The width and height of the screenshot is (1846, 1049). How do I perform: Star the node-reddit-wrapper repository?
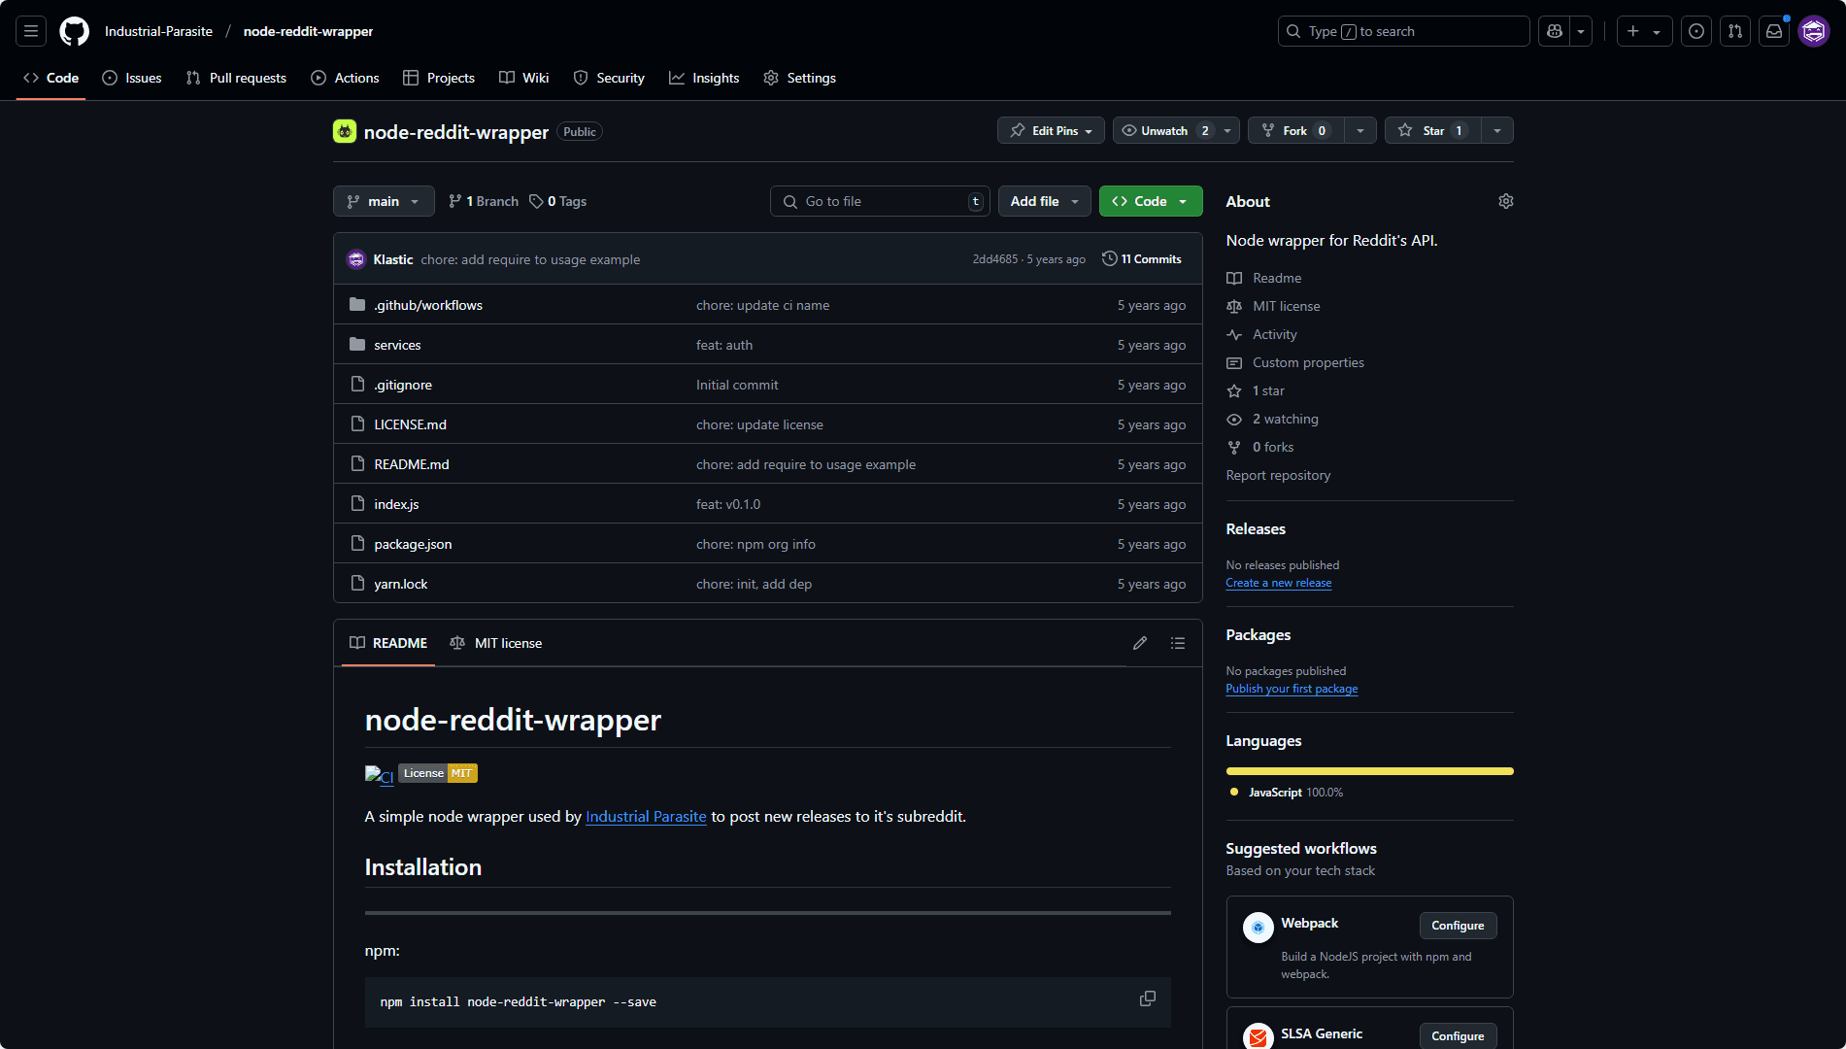tap(1430, 130)
